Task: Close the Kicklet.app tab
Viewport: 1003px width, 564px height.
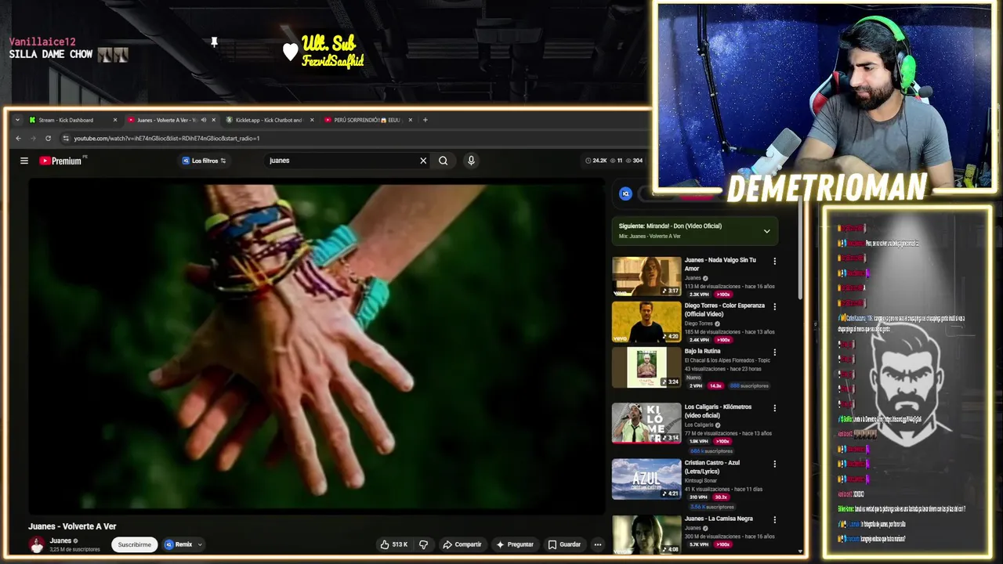Action: coord(312,120)
